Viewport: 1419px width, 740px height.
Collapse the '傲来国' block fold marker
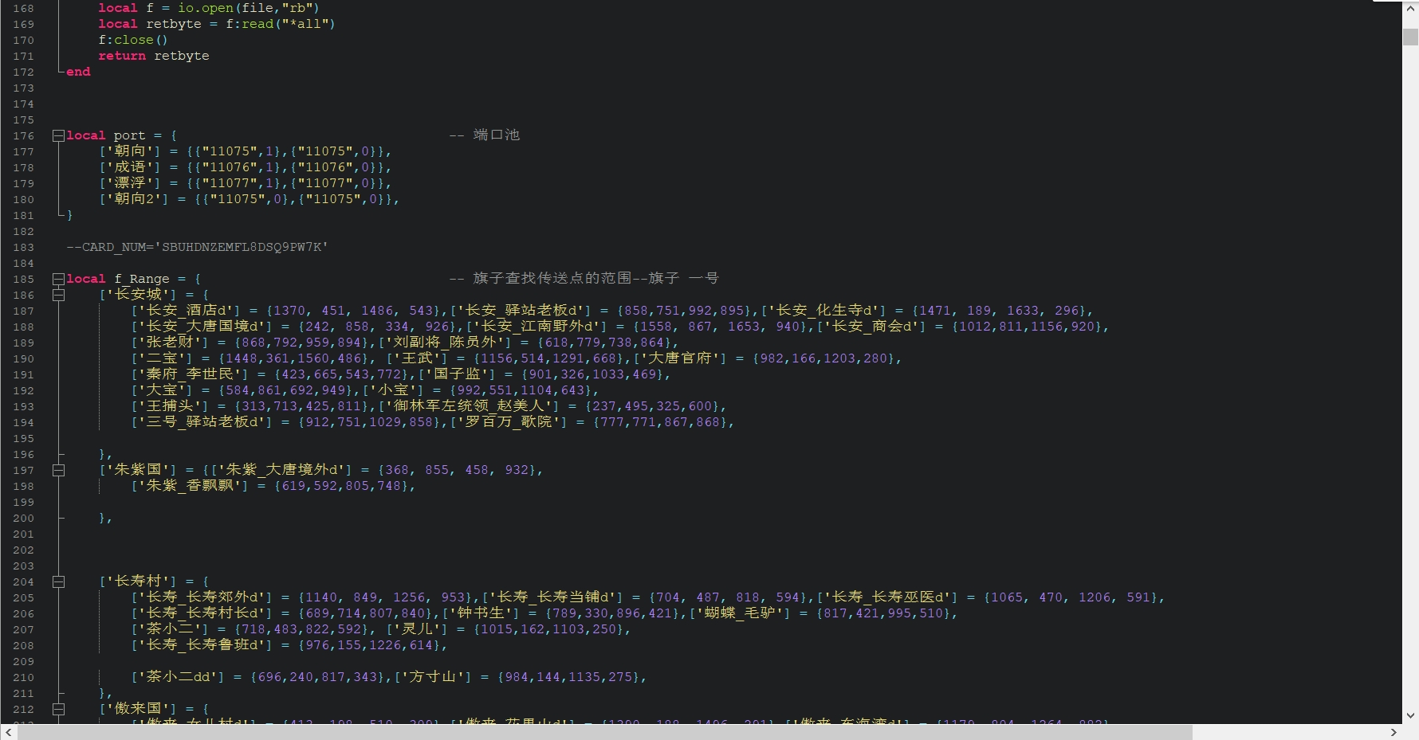tap(58, 709)
